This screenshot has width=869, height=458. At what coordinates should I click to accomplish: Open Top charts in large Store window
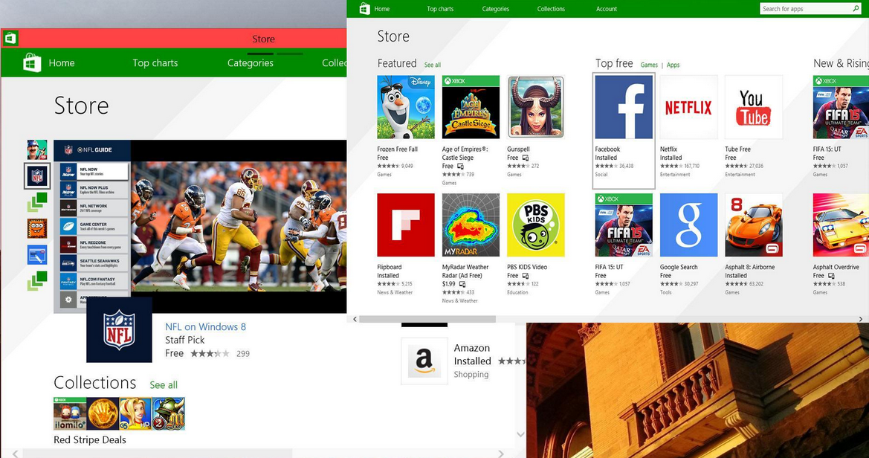point(155,62)
